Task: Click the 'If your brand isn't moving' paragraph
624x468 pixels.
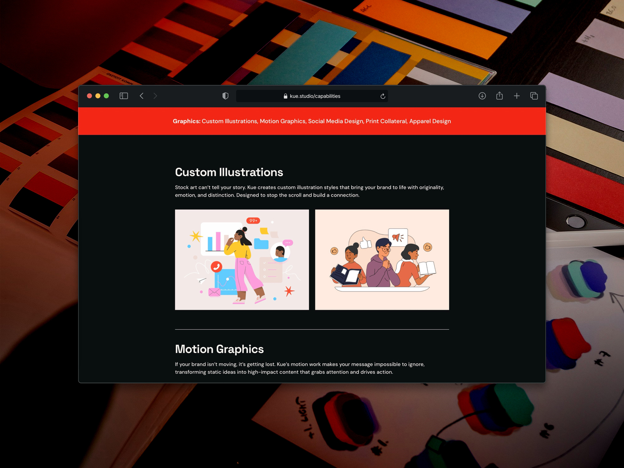Action: (x=300, y=368)
